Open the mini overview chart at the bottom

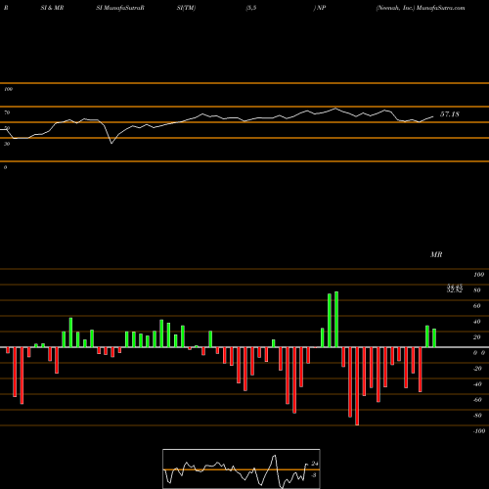click(242, 468)
